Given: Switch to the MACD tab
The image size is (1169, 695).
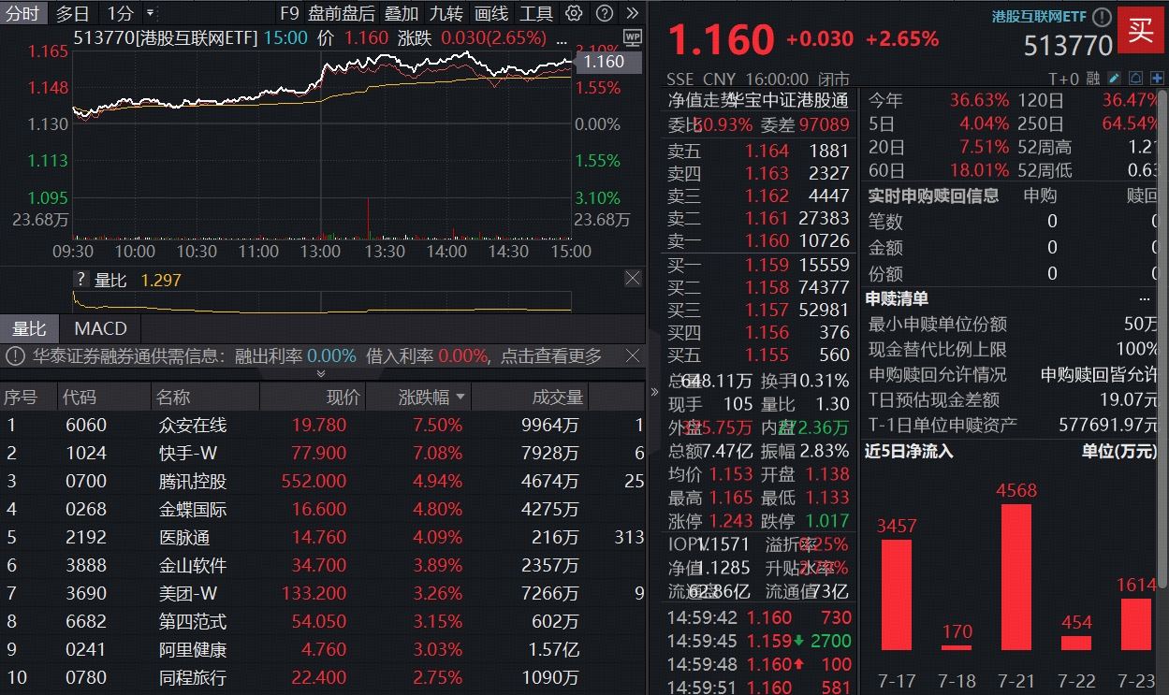Looking at the screenshot, I should point(98,328).
